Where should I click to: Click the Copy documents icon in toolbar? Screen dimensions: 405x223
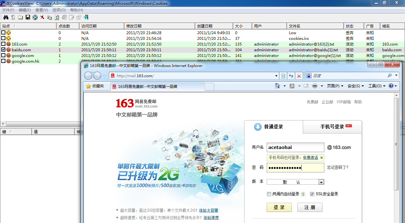click(x=49, y=17)
